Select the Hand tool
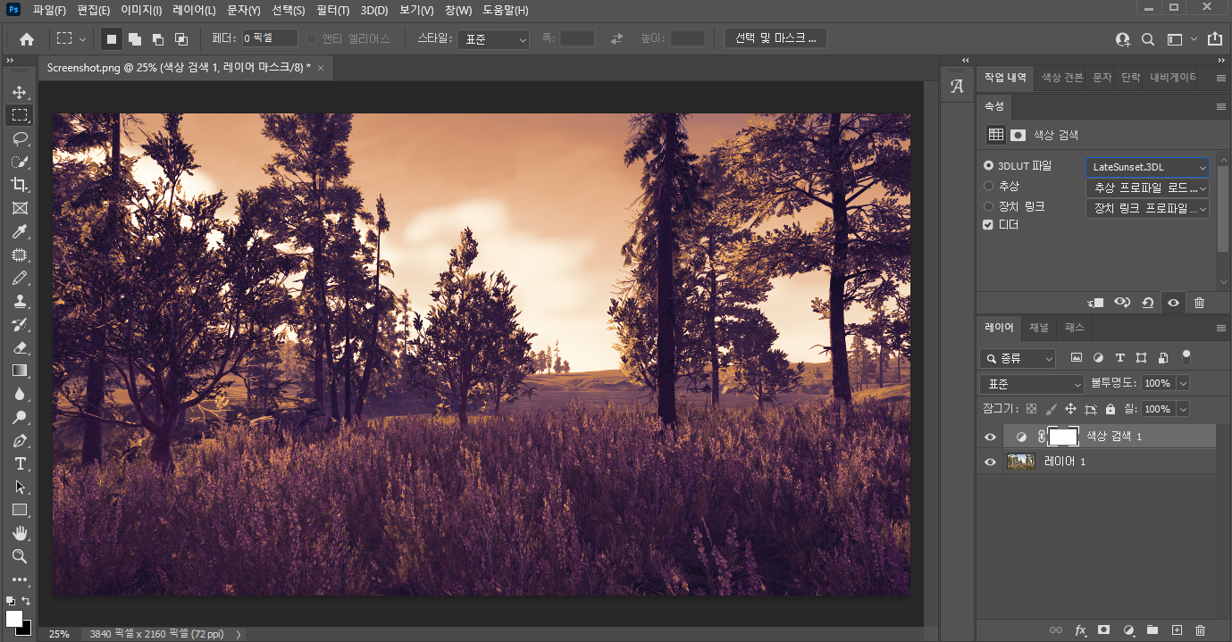1232x642 pixels. pyautogui.click(x=20, y=533)
